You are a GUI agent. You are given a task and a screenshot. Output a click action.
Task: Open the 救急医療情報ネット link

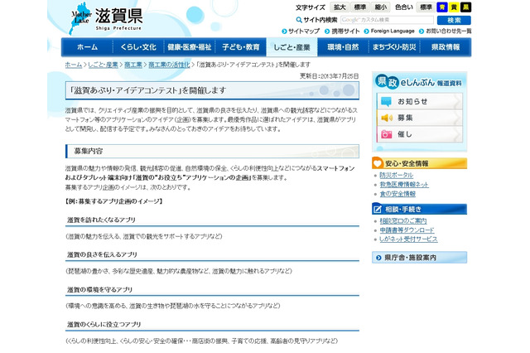404,185
